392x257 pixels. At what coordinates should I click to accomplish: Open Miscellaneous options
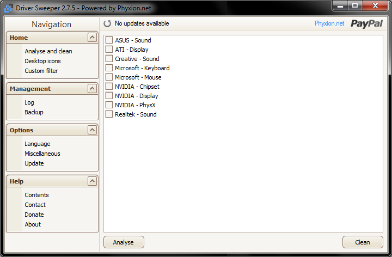[x=42, y=154]
